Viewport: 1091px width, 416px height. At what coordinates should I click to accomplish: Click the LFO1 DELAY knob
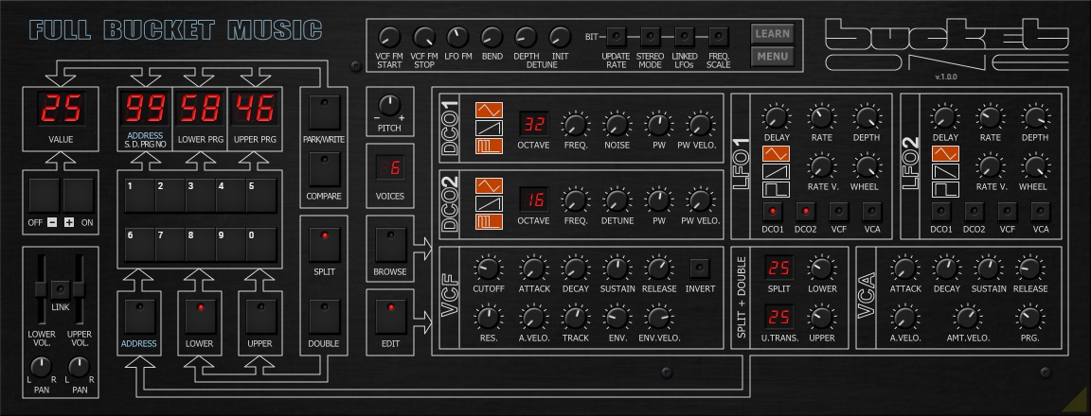(777, 117)
